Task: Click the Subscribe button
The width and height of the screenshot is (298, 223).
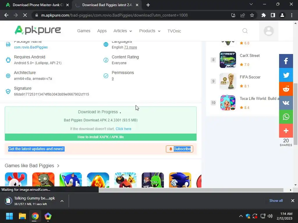Action: (179, 149)
